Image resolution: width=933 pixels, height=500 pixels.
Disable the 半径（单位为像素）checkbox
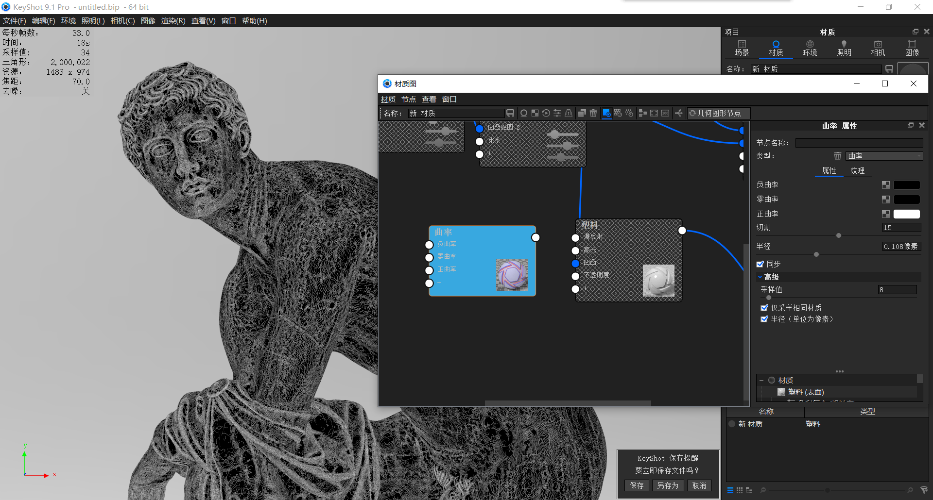(764, 319)
